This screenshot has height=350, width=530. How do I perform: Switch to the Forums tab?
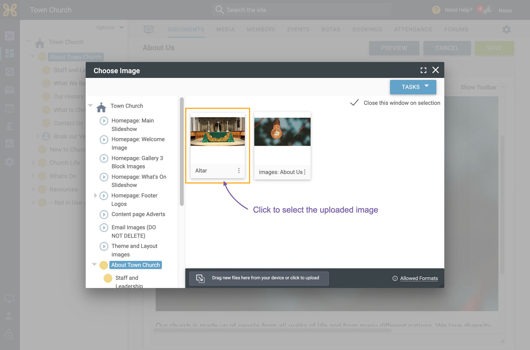pyautogui.click(x=456, y=29)
